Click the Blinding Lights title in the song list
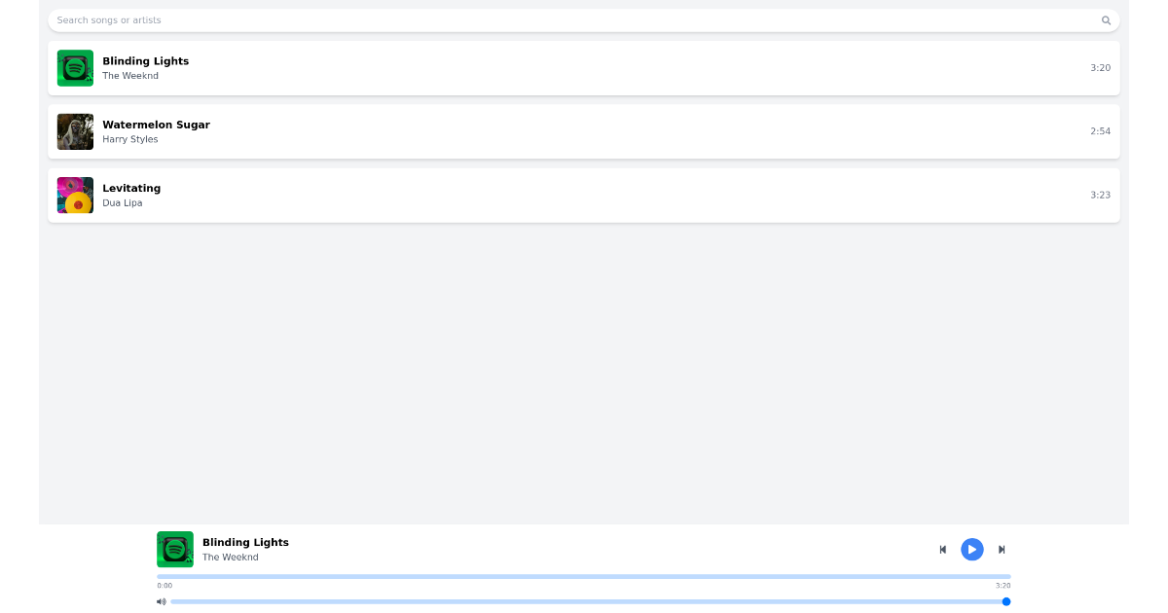The height and width of the screenshot is (613, 1168). click(146, 61)
